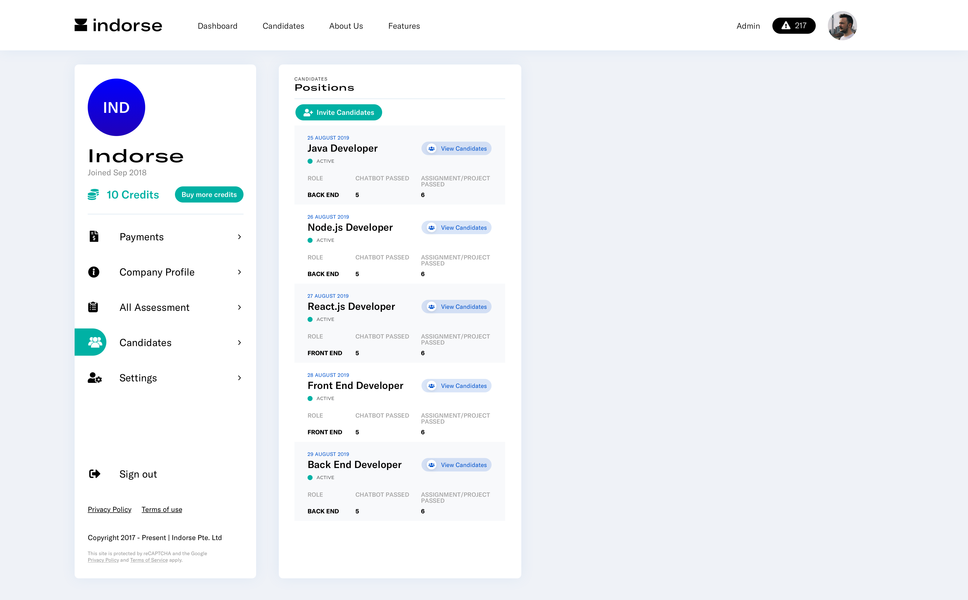This screenshot has height=600, width=968.
Task: View Candidates for Back End Developer
Action: [x=456, y=465]
